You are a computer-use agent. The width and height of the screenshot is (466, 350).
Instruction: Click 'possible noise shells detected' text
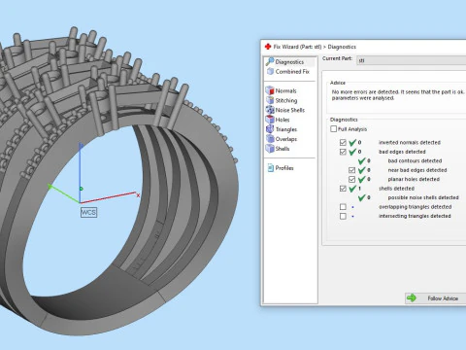pyautogui.click(x=423, y=197)
